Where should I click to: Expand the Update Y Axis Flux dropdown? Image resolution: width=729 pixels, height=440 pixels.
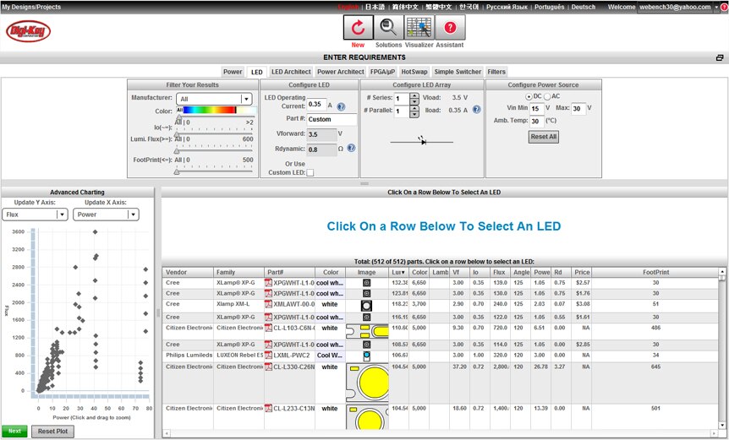pyautogui.click(x=36, y=215)
